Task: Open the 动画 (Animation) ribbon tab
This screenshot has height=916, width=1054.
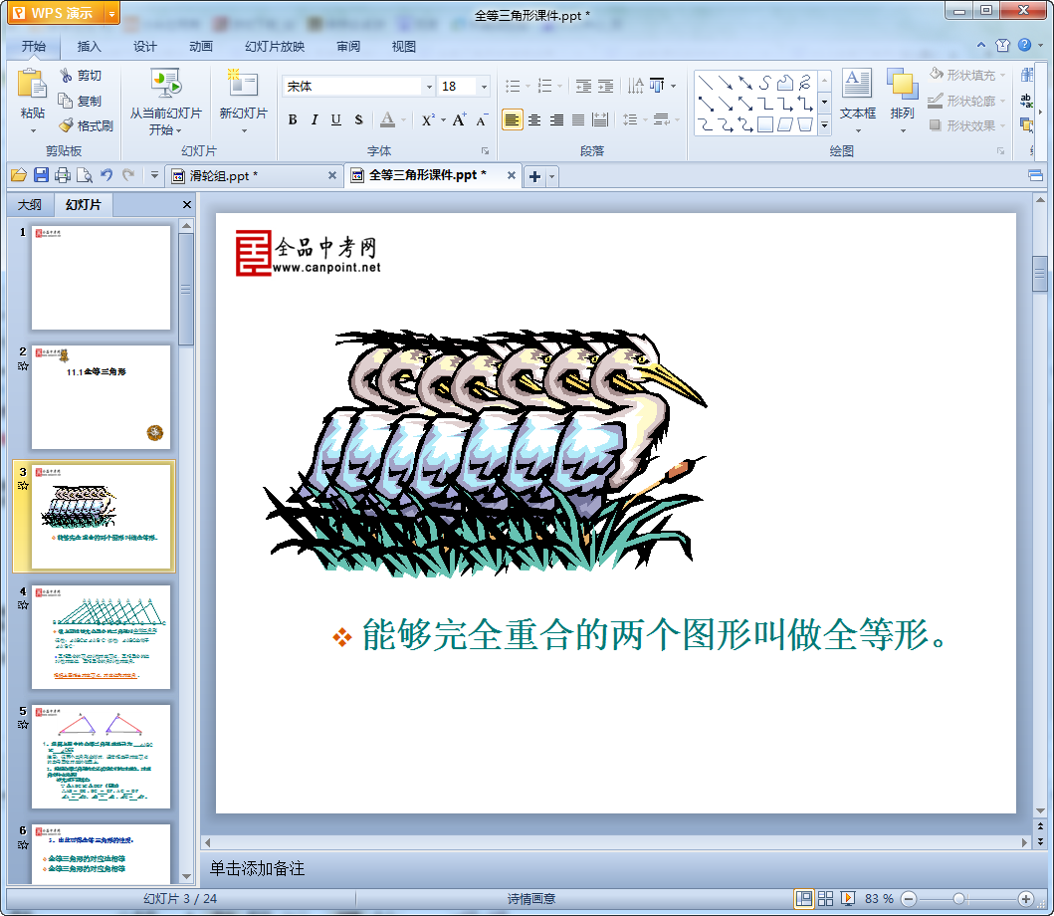Action: (200, 47)
